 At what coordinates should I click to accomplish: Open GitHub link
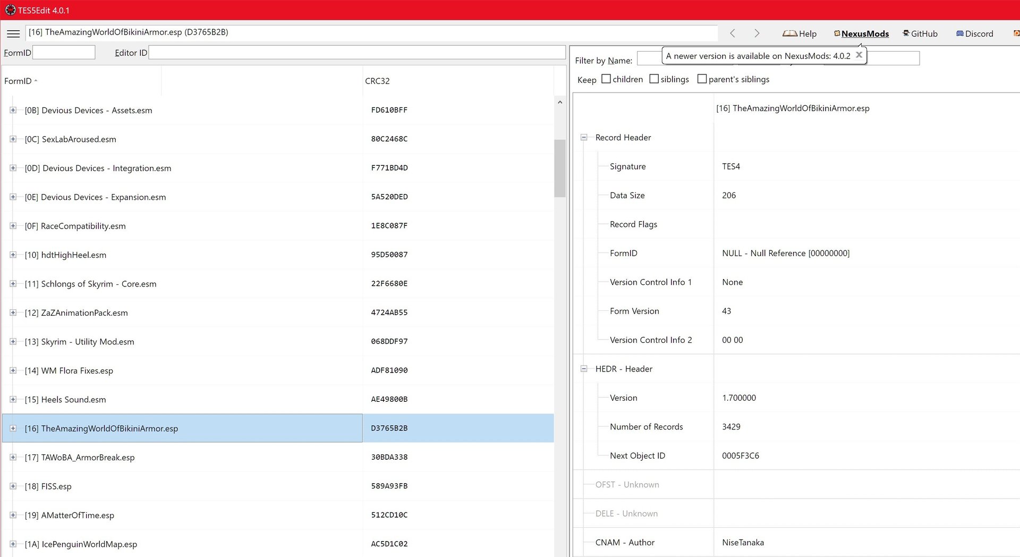tap(920, 33)
